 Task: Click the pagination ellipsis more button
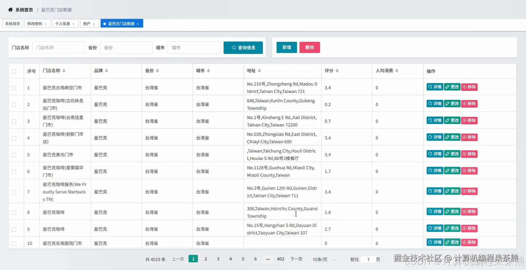tap(268, 259)
